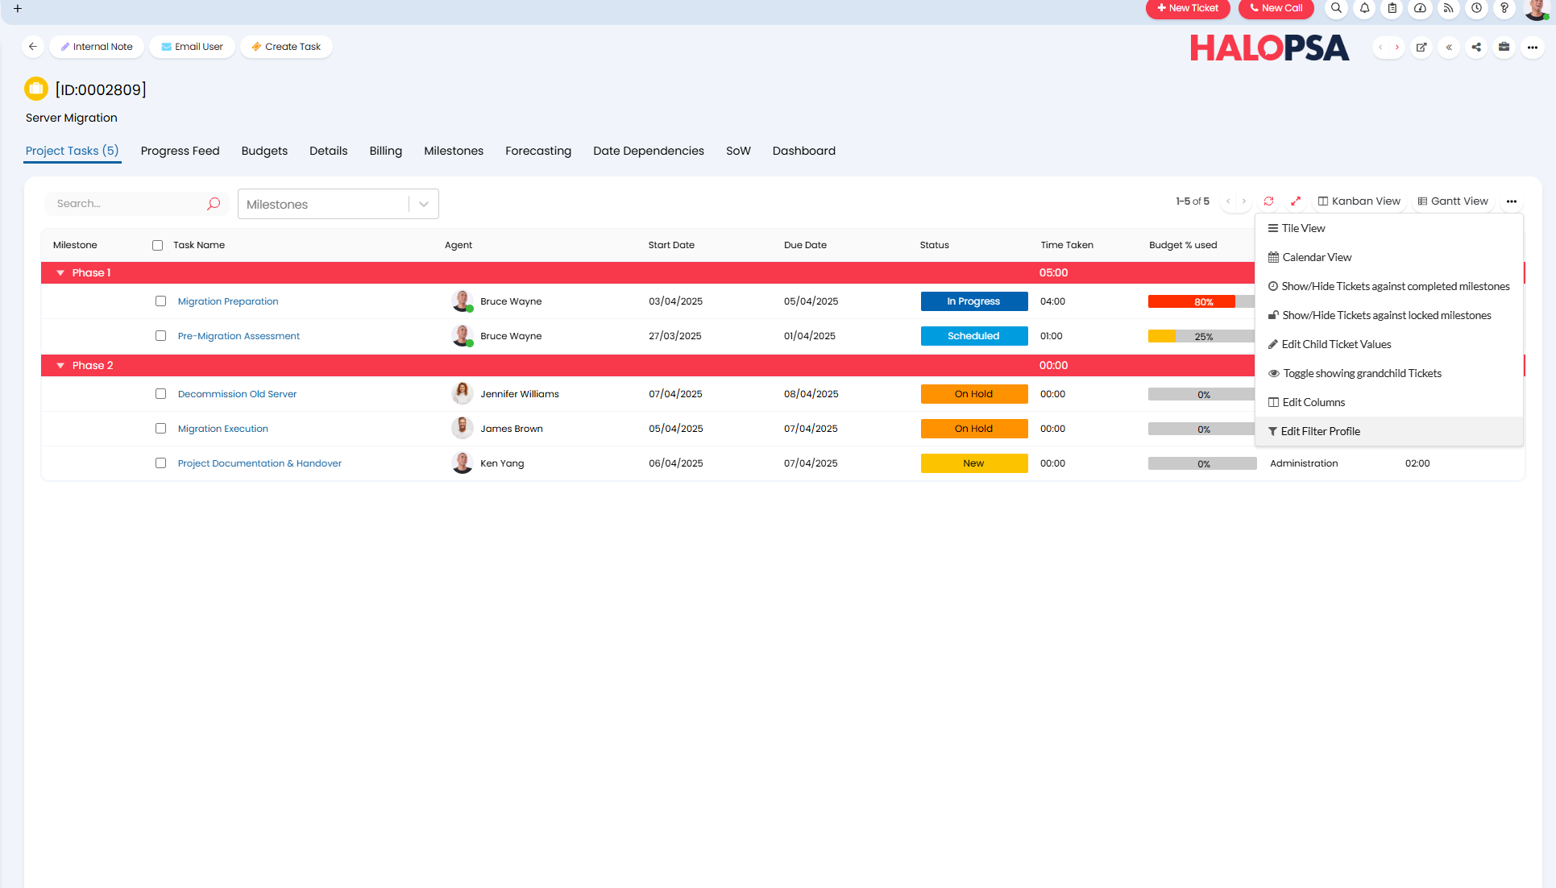
Task: Click the New Ticket button
Action: (x=1187, y=8)
